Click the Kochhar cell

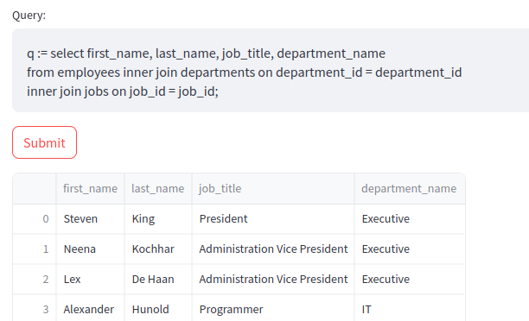coord(158,249)
